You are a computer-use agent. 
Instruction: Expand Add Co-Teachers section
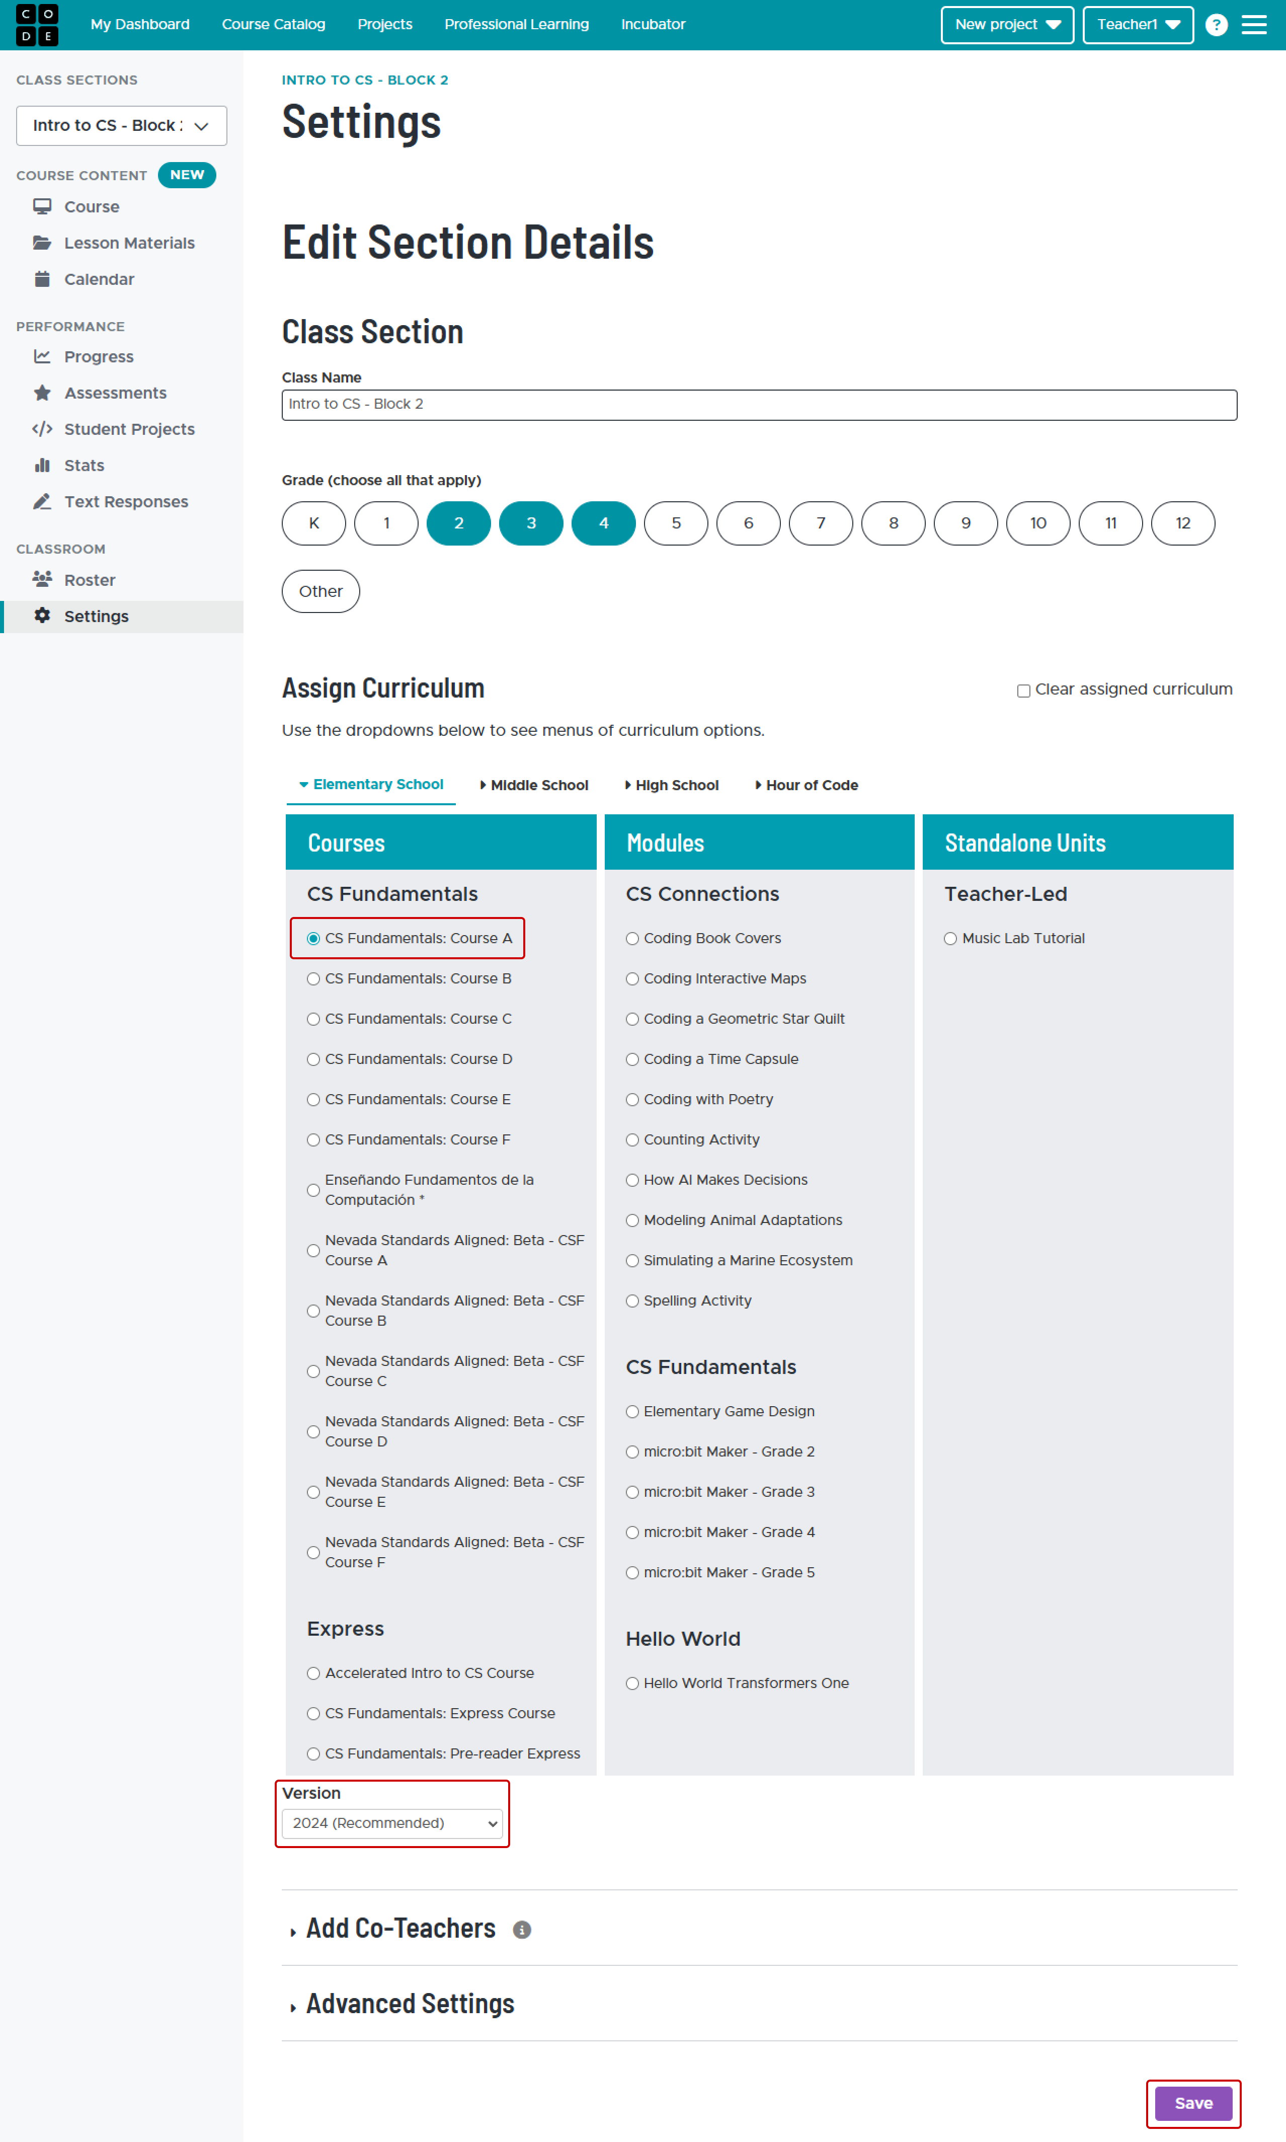click(x=400, y=1929)
